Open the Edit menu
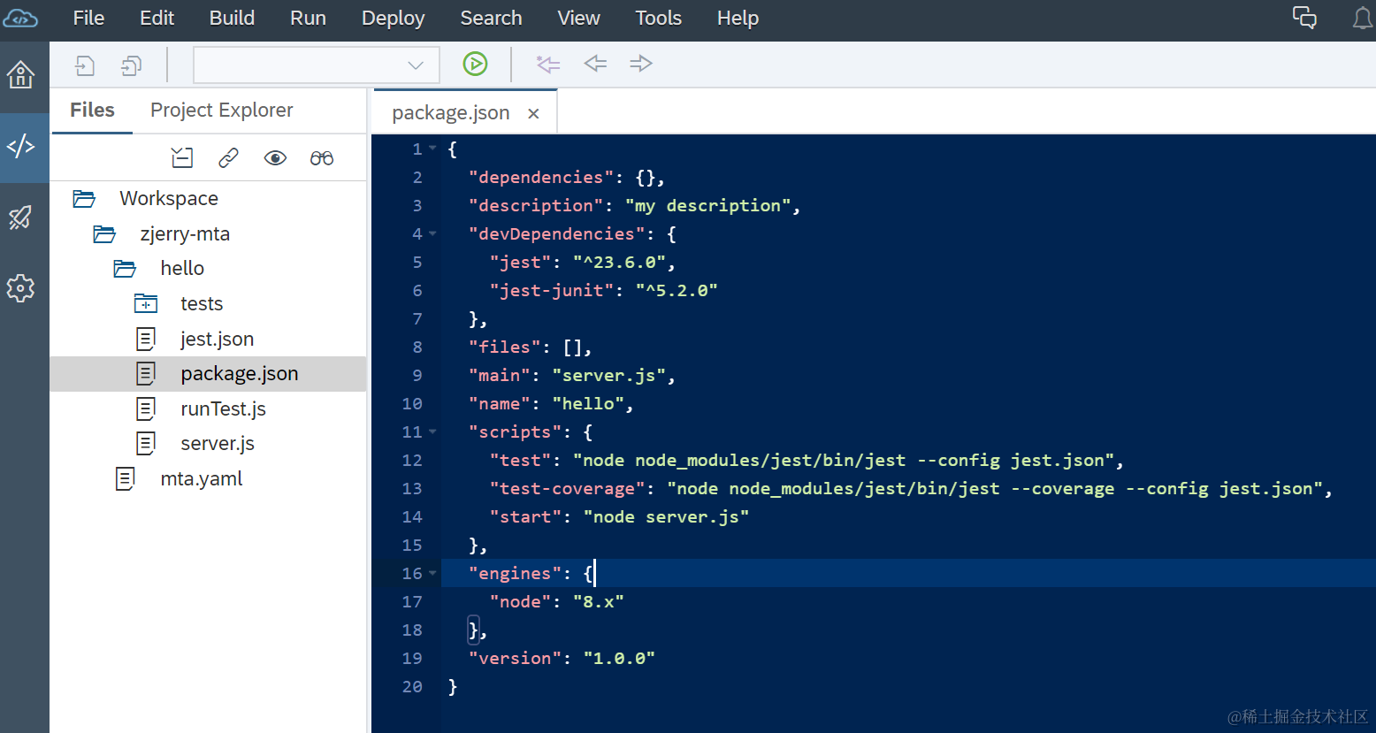The image size is (1376, 733). coord(157,19)
